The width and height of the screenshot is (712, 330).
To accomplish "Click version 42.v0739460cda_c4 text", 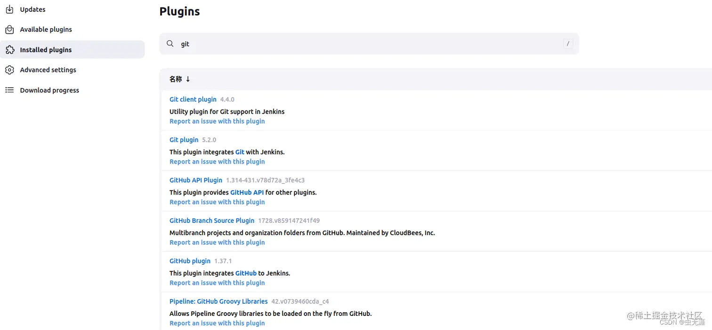I will point(300,302).
